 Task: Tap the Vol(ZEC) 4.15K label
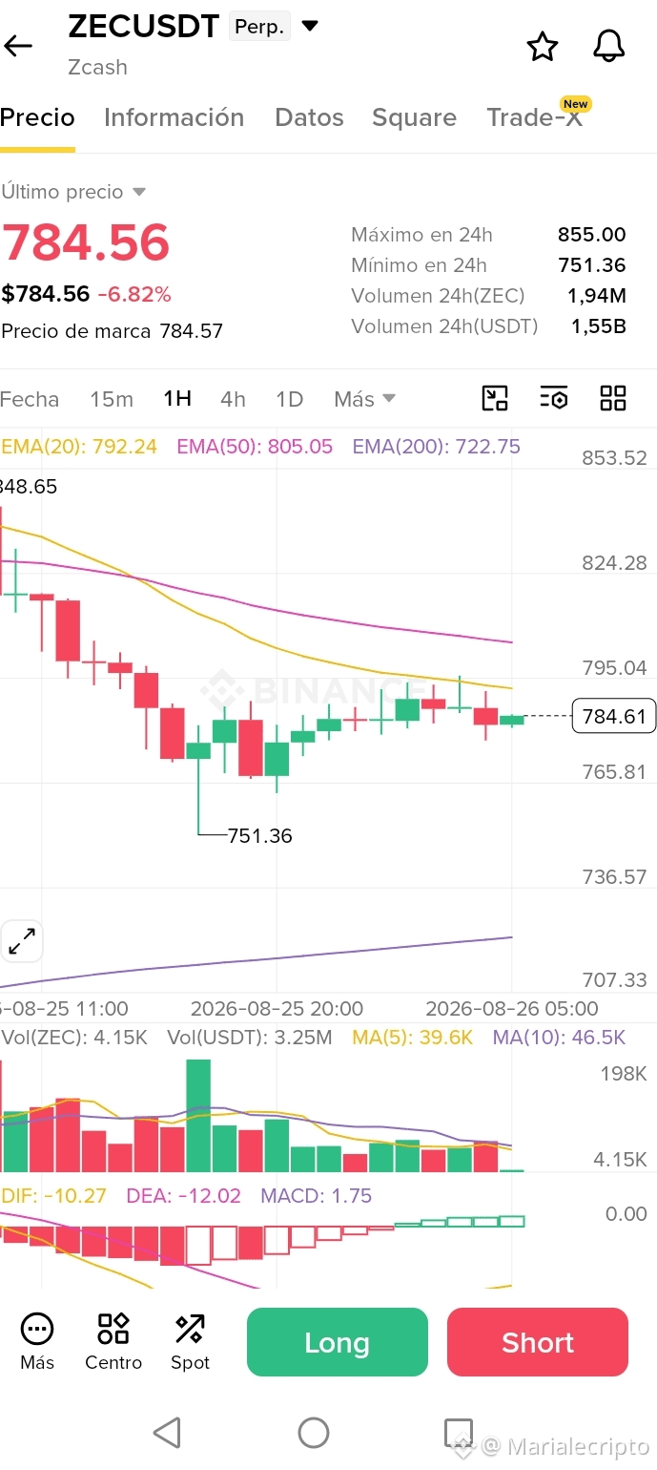coord(74,1038)
